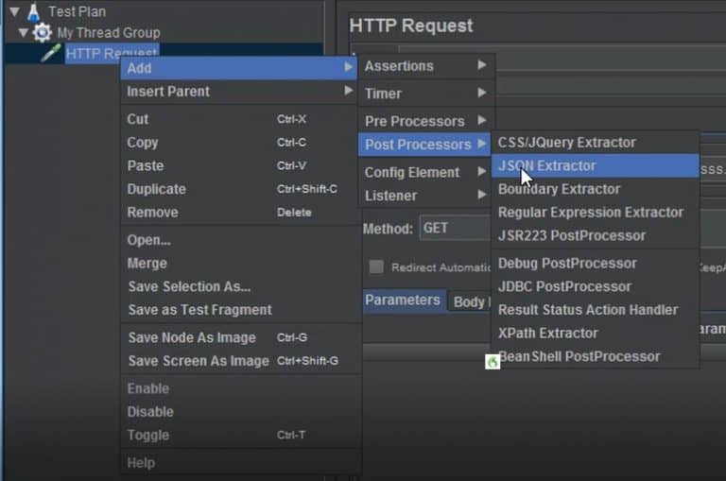This screenshot has height=481, width=726.
Task: Add an XPath Extractor
Action: 596,333
